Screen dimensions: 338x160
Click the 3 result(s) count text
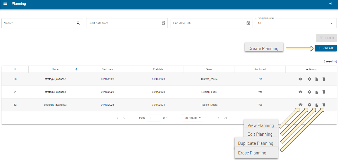click(330, 61)
